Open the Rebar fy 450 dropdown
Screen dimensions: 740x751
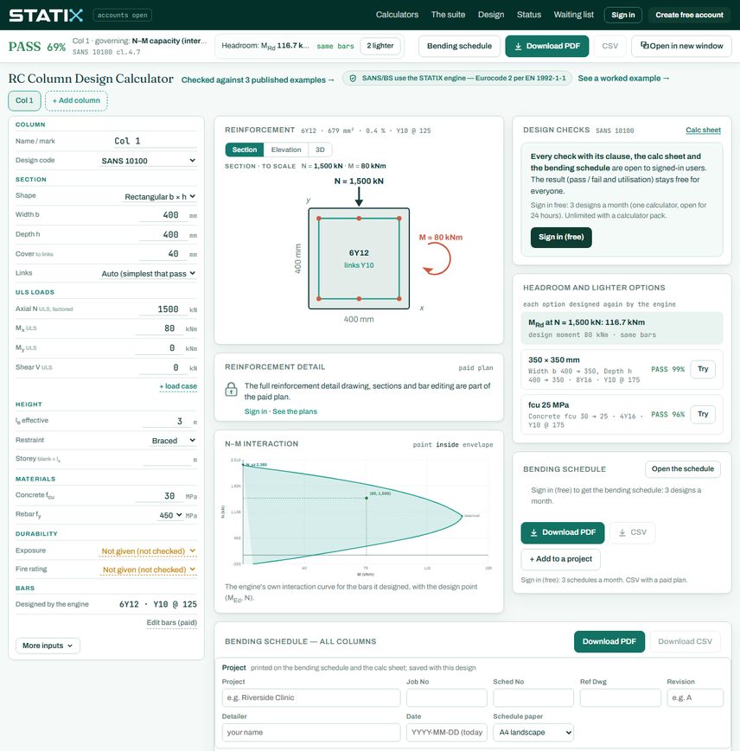(x=171, y=515)
